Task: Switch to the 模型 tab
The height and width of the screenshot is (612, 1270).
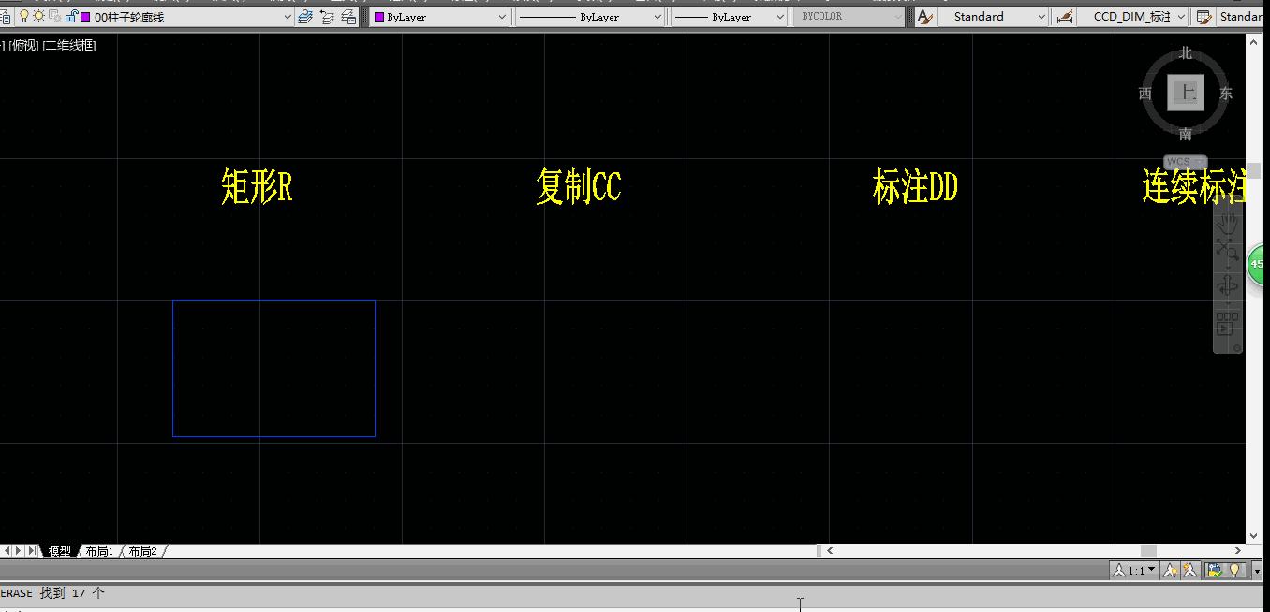Action: (x=60, y=551)
